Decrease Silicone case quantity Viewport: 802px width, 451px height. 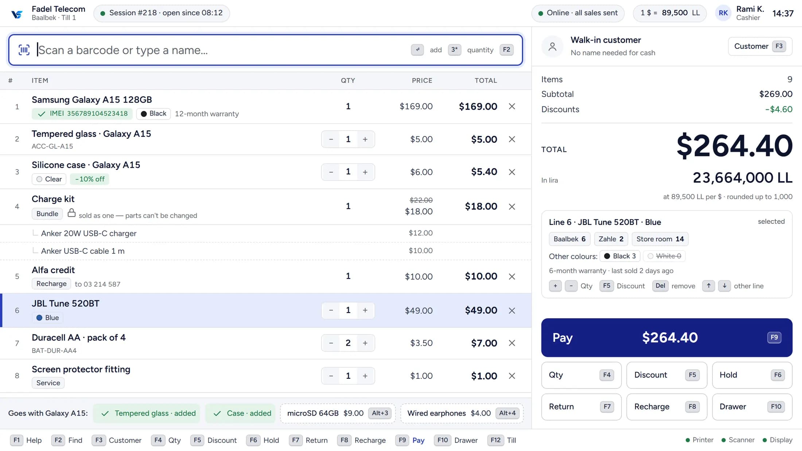coord(331,172)
